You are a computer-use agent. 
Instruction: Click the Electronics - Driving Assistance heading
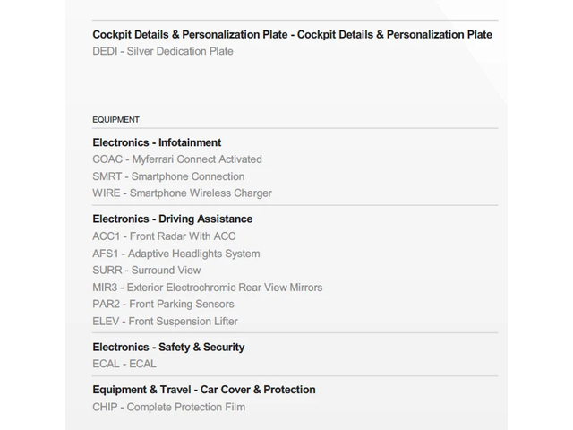pyautogui.click(x=172, y=219)
